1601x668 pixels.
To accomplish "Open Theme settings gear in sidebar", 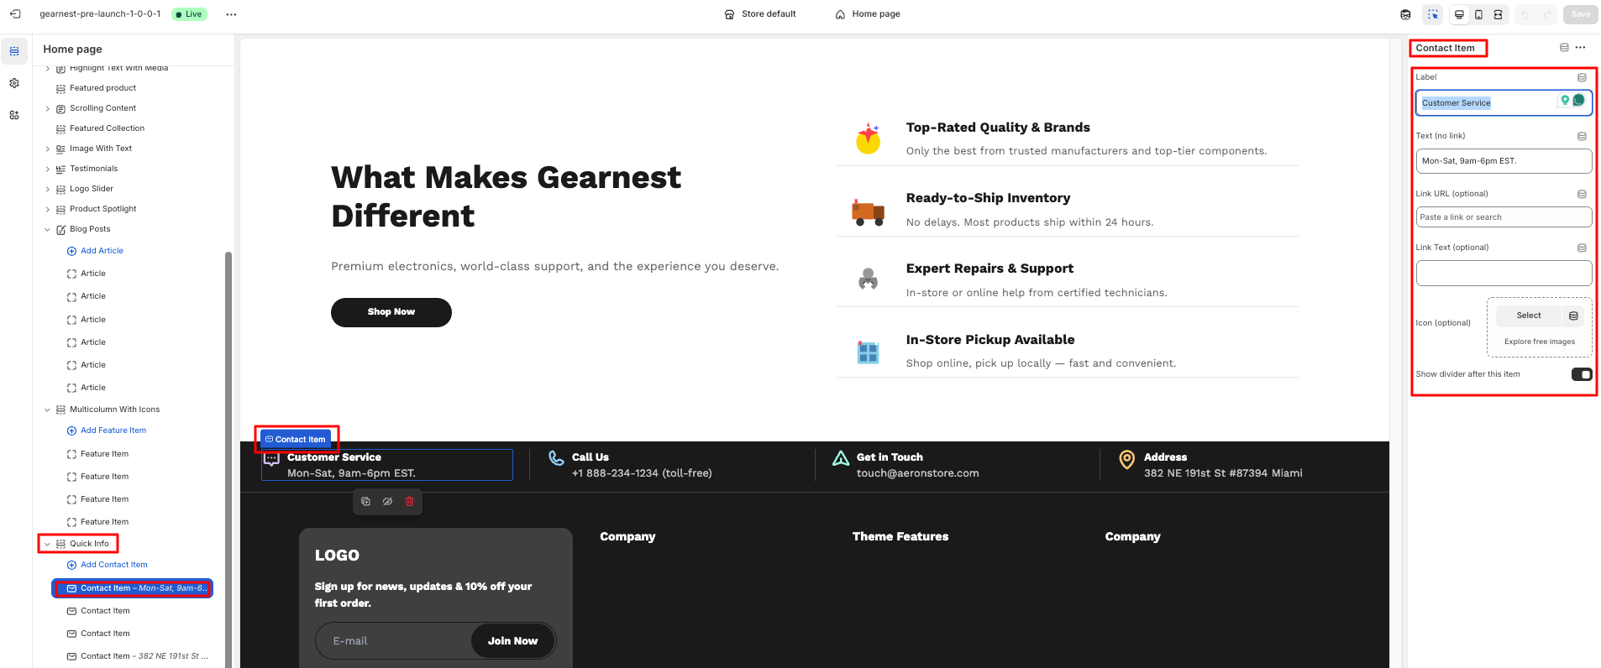I will 14,83.
